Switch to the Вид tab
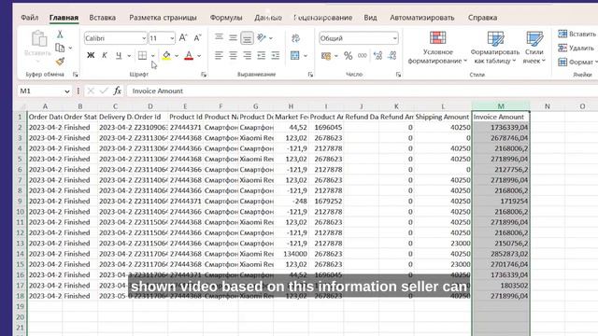 [370, 18]
